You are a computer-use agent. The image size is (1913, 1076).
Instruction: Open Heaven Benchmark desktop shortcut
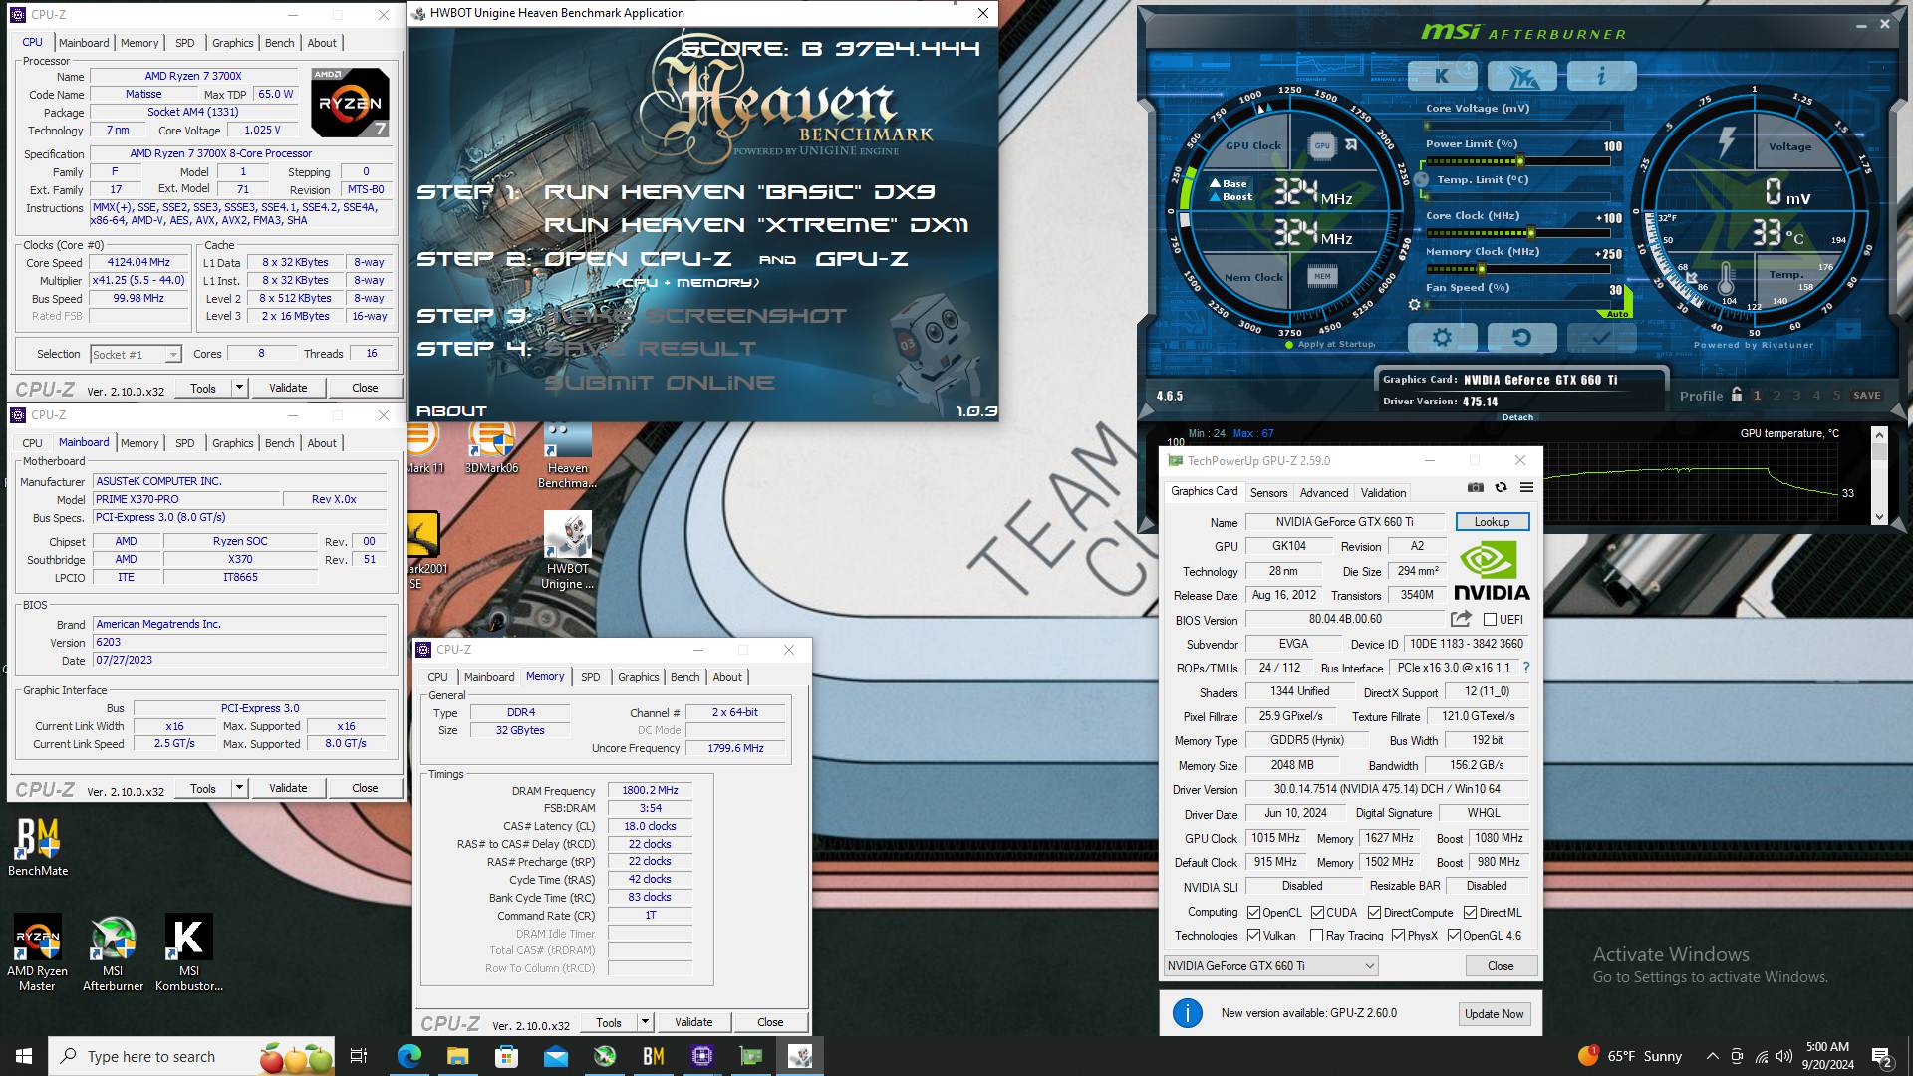tap(567, 456)
